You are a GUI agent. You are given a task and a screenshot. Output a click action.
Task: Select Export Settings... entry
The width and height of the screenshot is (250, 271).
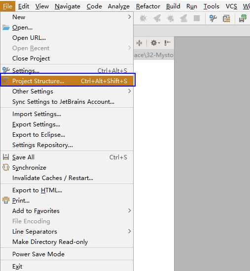click(67, 124)
